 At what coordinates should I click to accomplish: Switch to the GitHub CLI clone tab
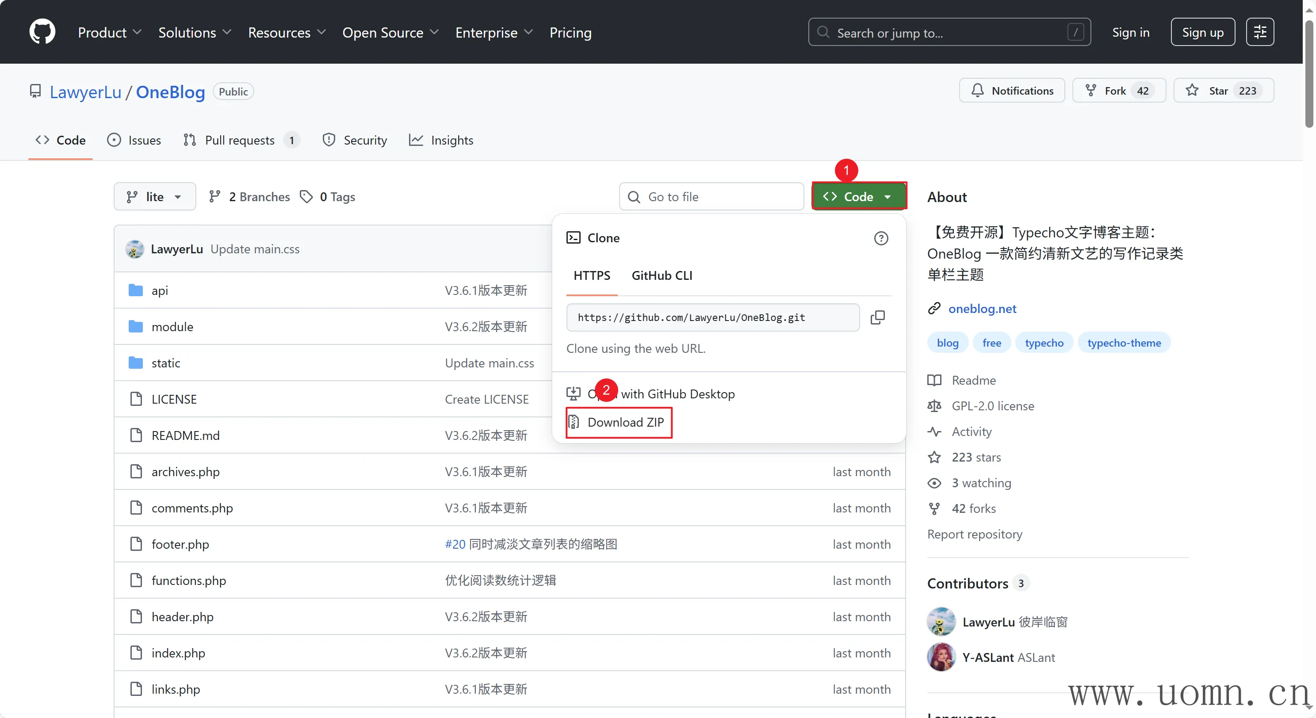click(662, 275)
